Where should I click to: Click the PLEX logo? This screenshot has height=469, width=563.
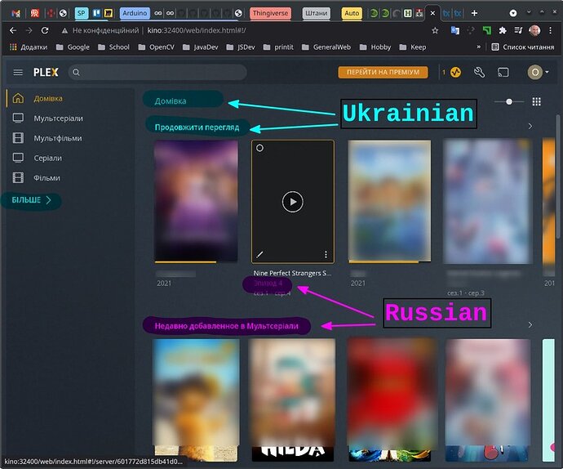click(x=46, y=73)
